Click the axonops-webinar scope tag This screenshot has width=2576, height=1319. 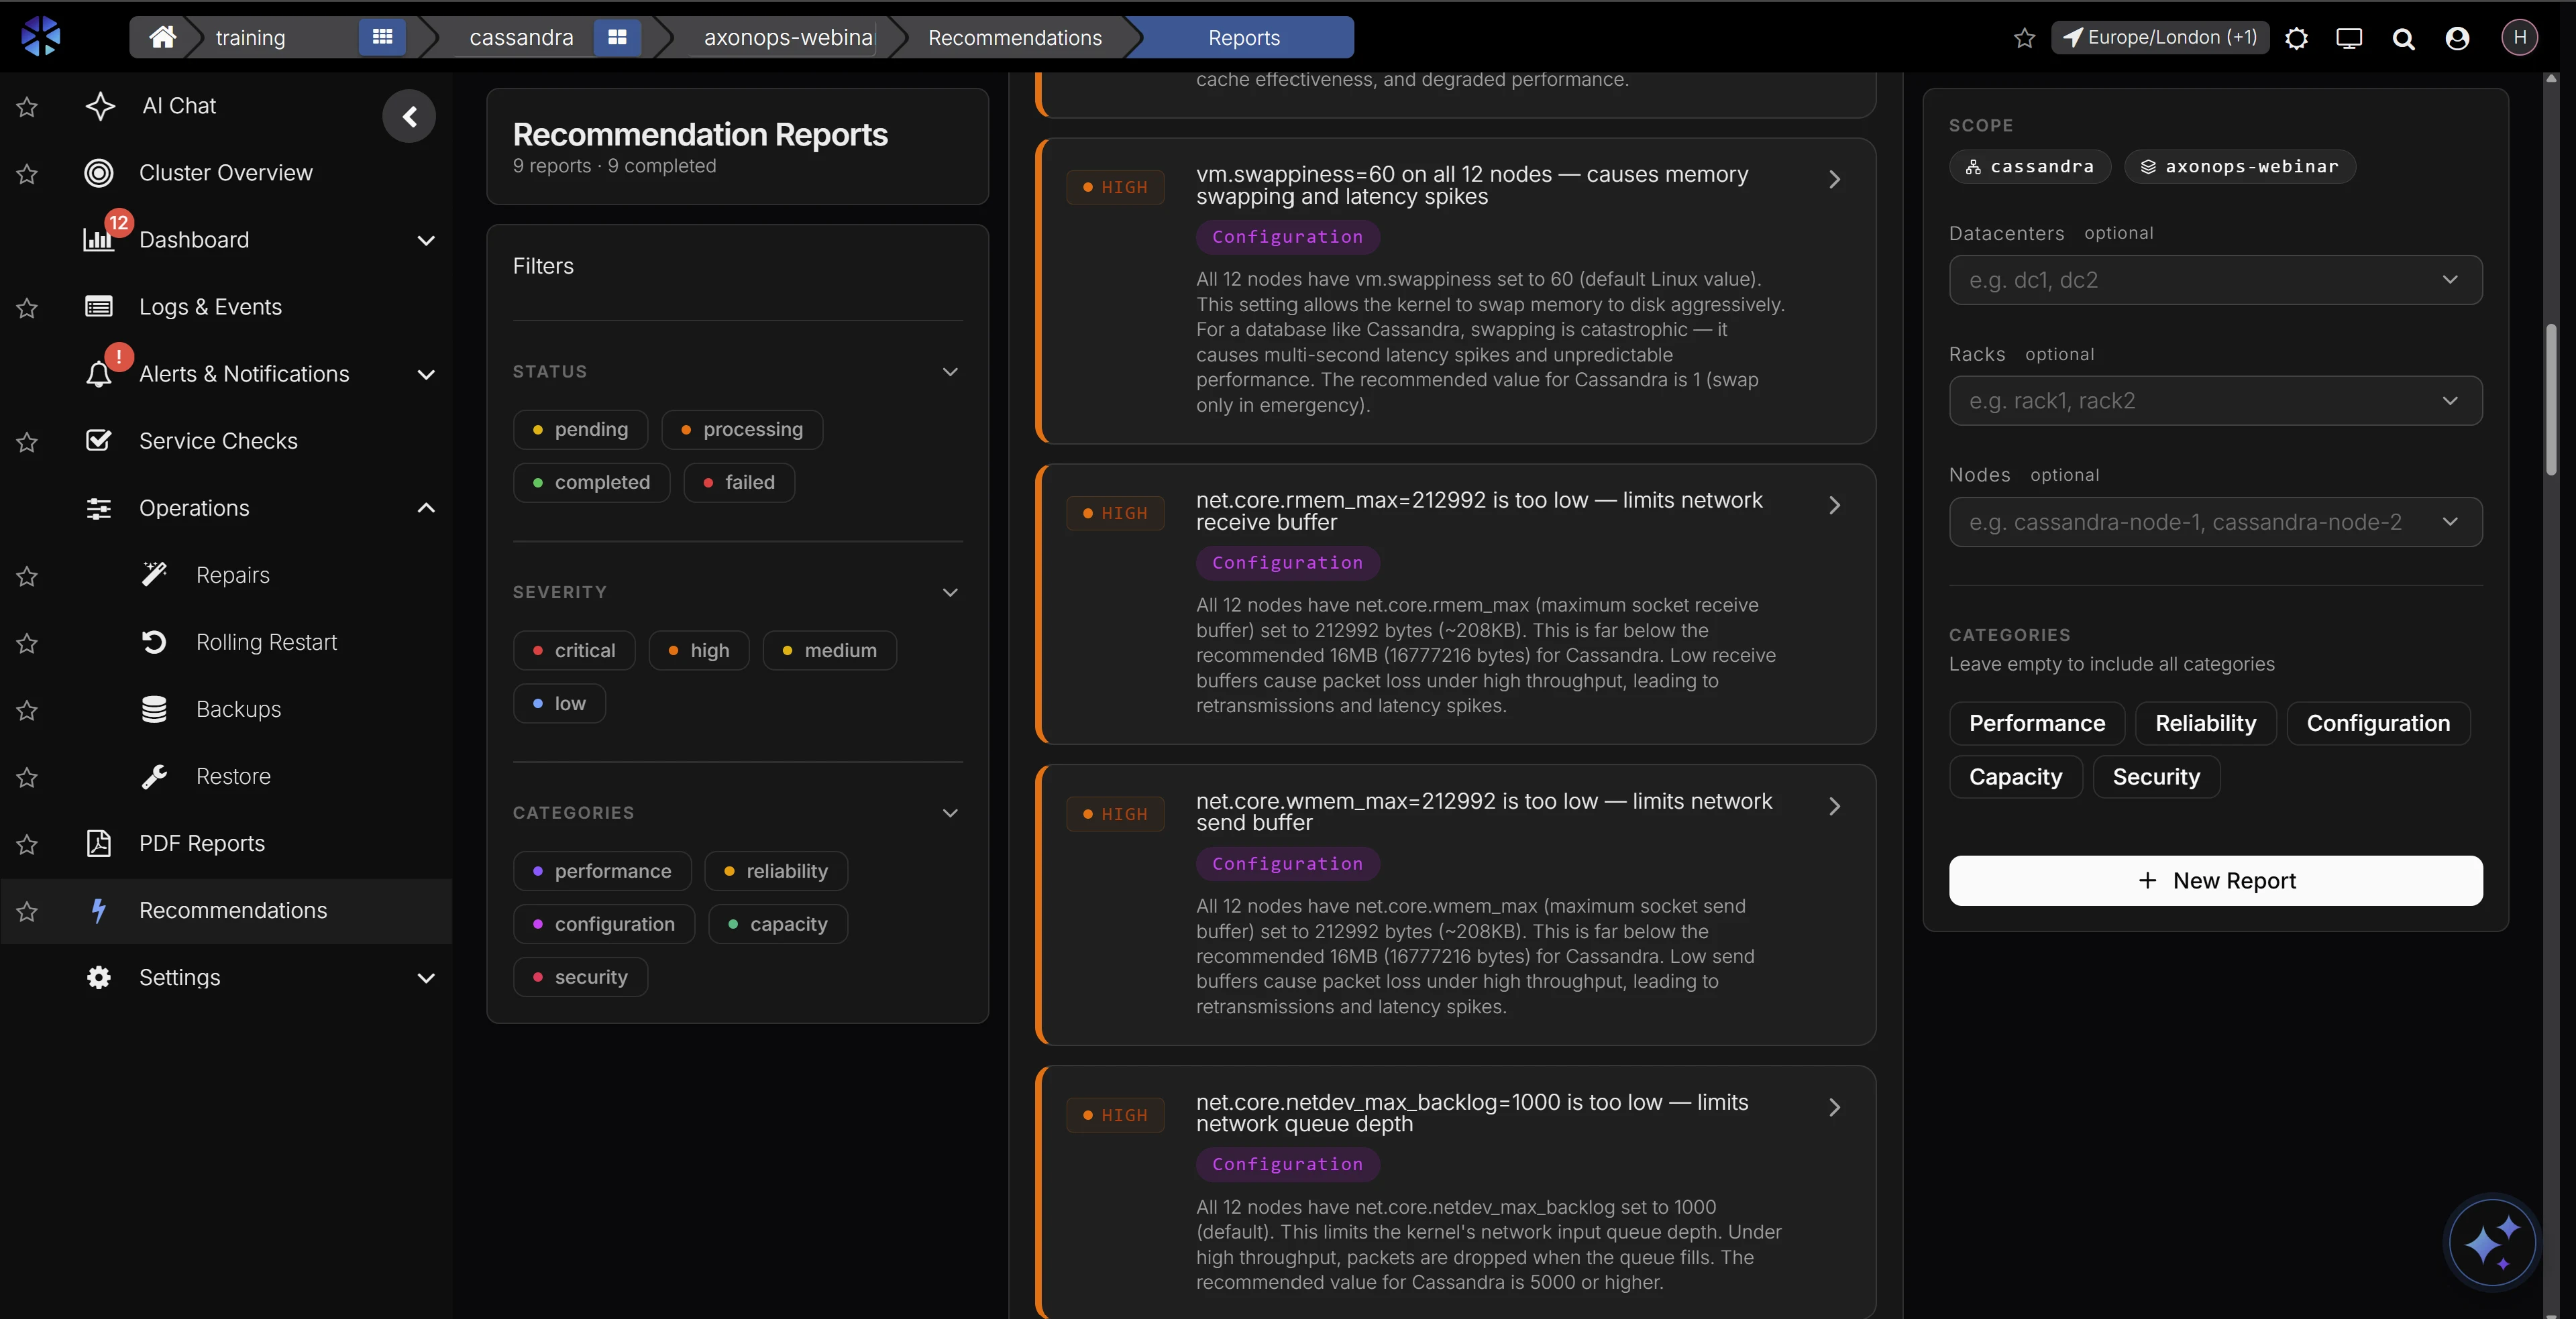2240,167
